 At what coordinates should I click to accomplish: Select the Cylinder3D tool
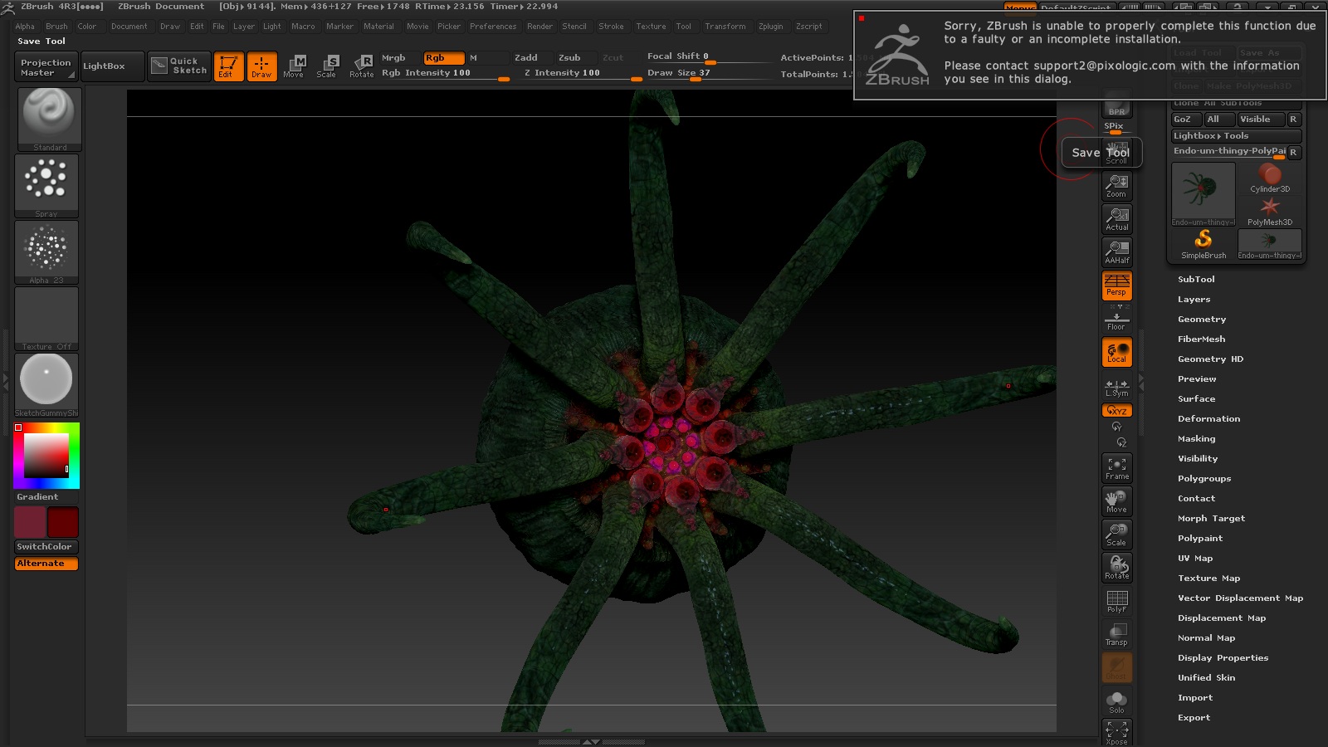pyautogui.click(x=1270, y=178)
